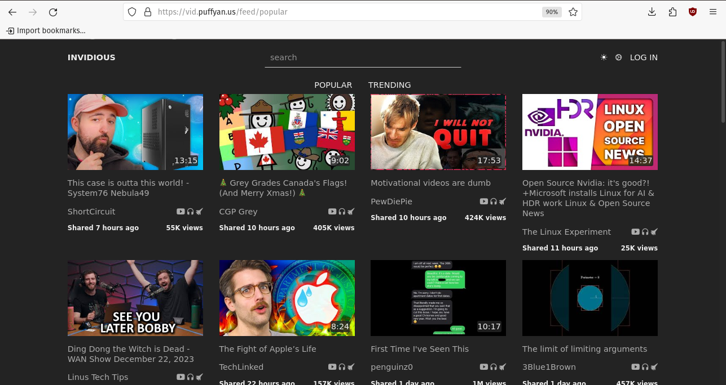Click jet icon beside penguinz0
This screenshot has height=385, width=726.
point(503,367)
